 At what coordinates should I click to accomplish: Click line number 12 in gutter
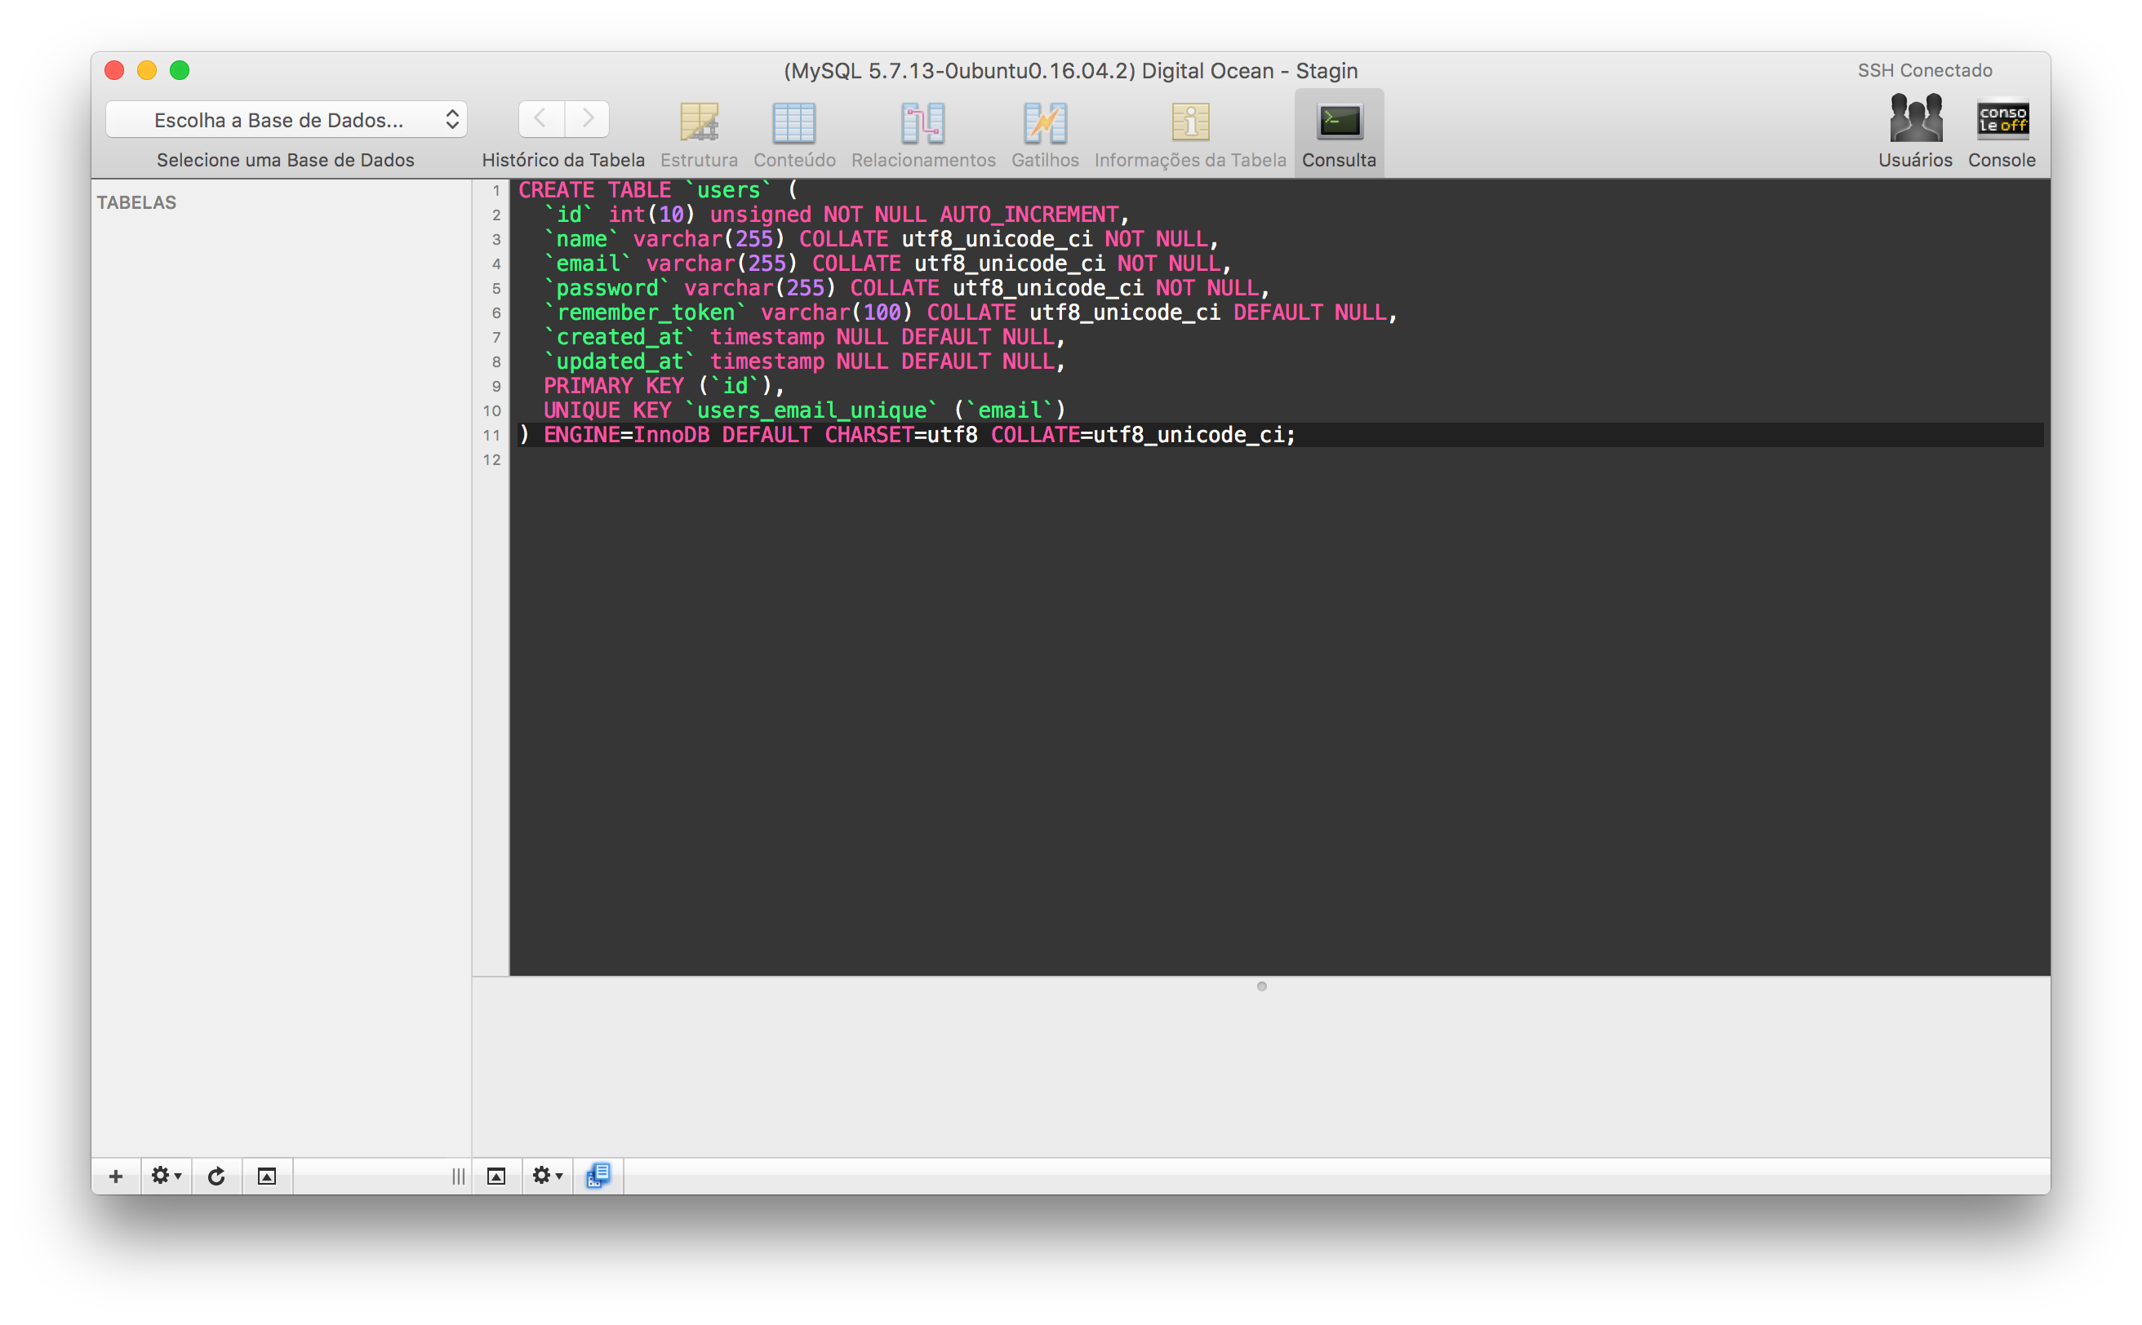[x=491, y=460]
